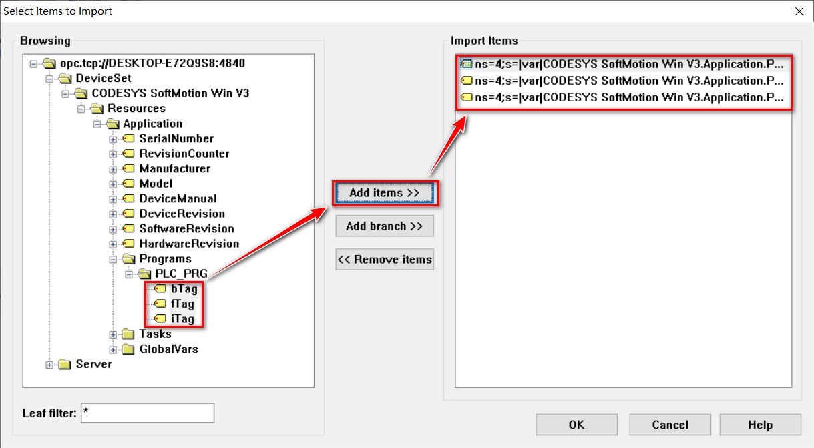Viewport: 814px width, 448px height.
Task: Click the GlobalVars folder icon
Action: (129, 349)
